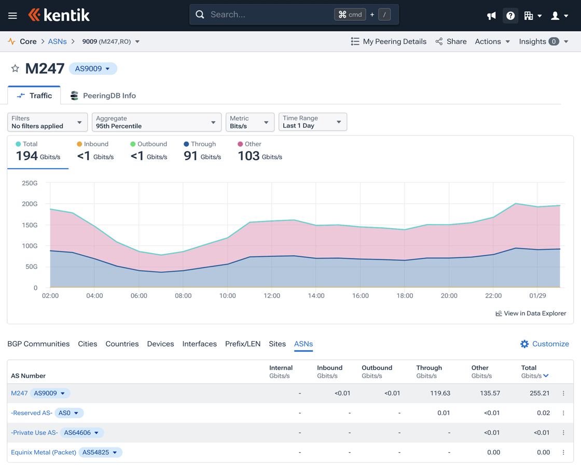Open the help question mark icon
This screenshot has width=581, height=473.
(510, 16)
